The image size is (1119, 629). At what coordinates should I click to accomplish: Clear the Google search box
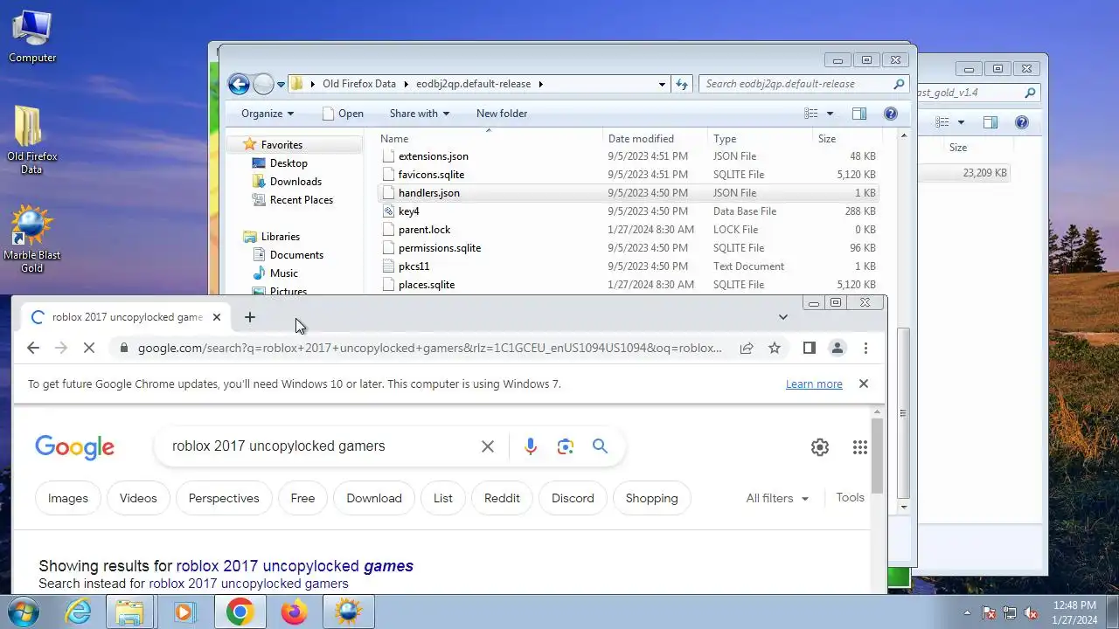pyautogui.click(x=488, y=446)
